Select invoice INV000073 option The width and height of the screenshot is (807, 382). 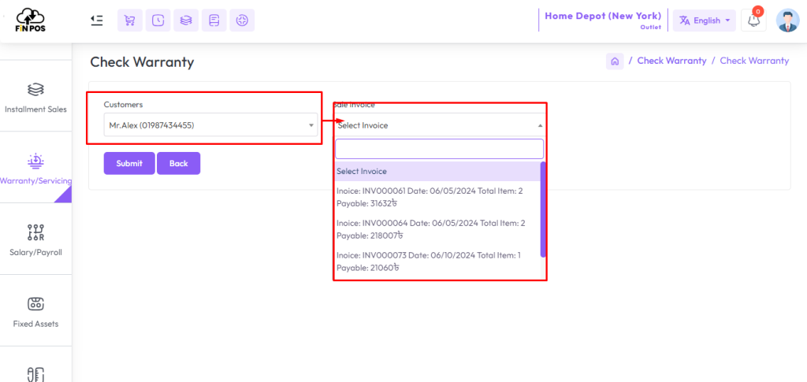(x=437, y=261)
